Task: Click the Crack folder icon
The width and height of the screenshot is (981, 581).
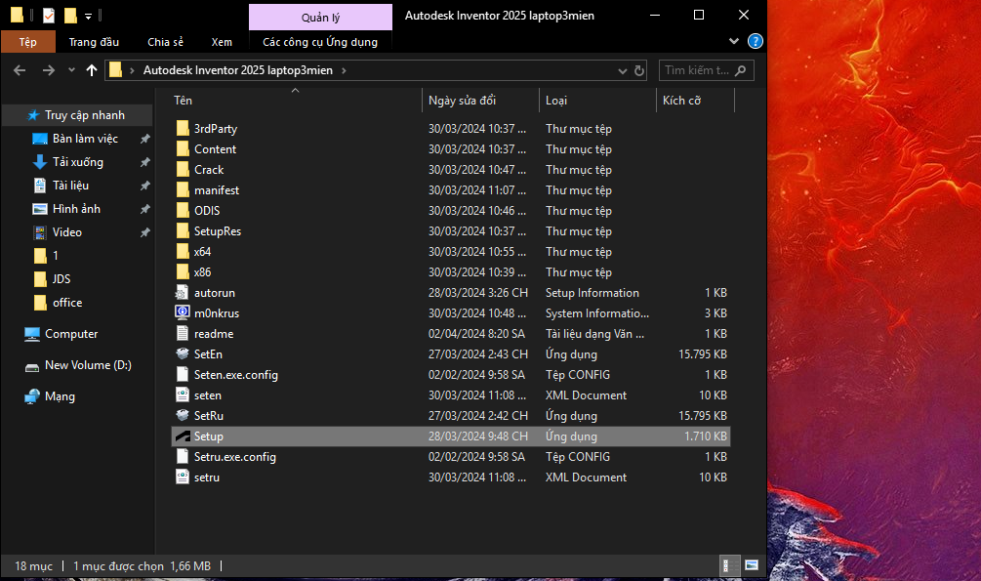Action: point(182,170)
